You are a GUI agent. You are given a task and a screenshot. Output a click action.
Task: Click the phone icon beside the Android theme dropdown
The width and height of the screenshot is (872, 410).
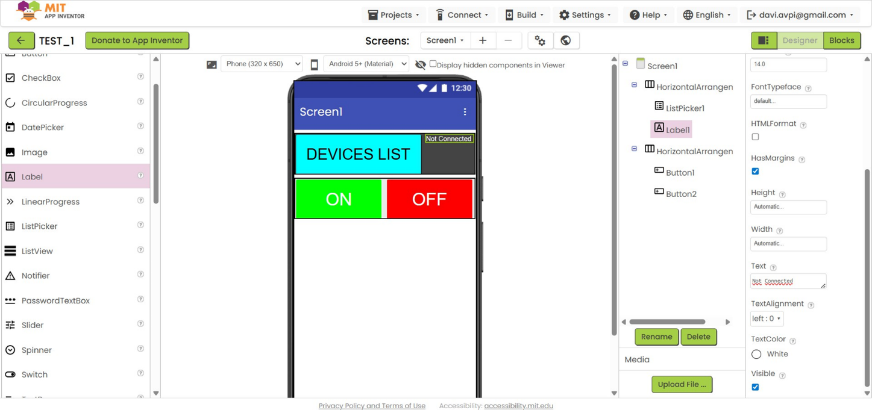click(314, 64)
